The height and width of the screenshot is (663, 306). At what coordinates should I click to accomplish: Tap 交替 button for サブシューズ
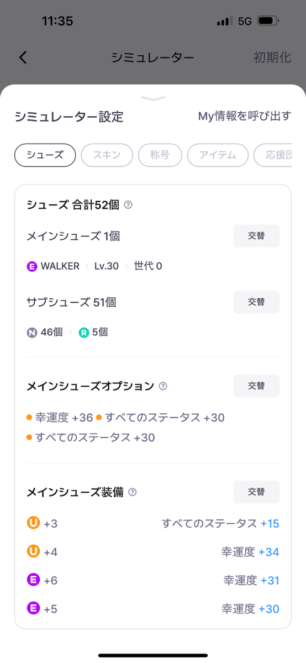pyautogui.click(x=256, y=302)
